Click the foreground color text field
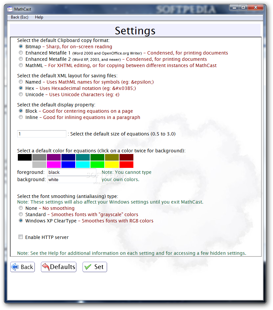 72,172
